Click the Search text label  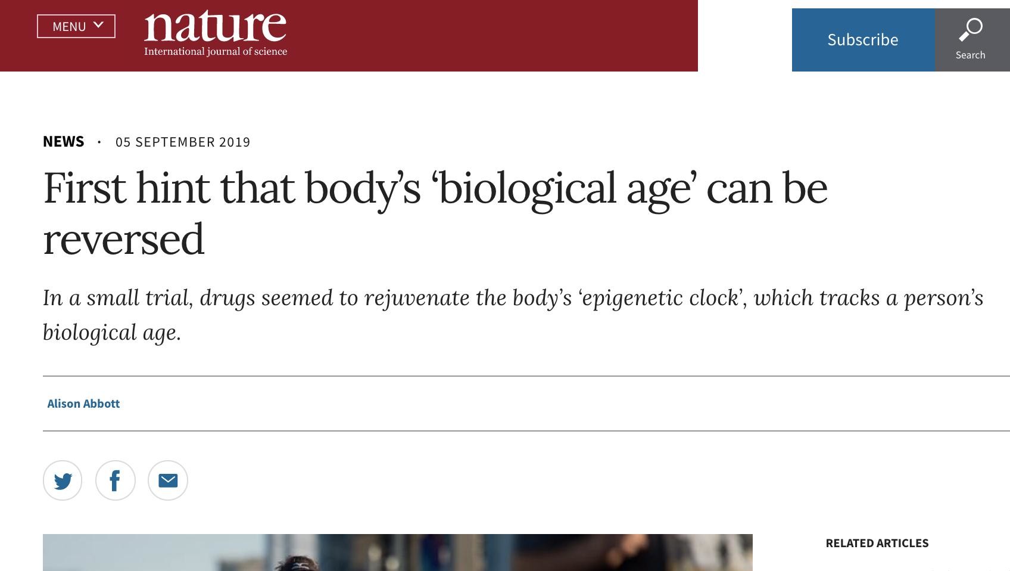[x=970, y=55]
